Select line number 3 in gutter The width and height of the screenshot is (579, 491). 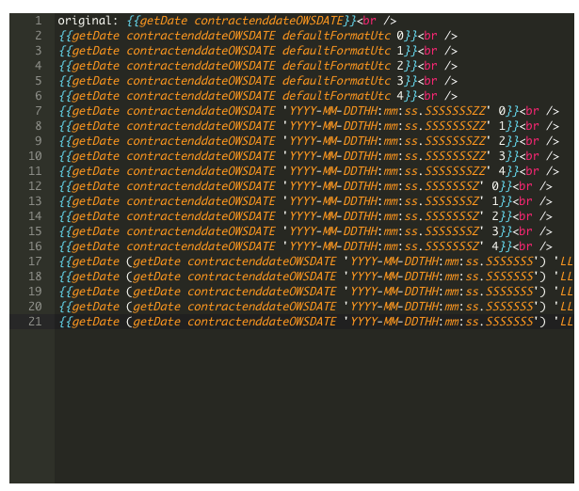pyautogui.click(x=39, y=51)
